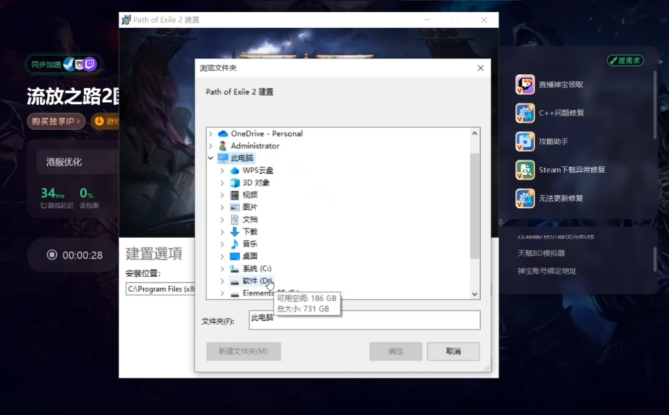Viewport: 669px width, 415px height.
Task: Expand the Administrator tree node
Action: (211, 146)
